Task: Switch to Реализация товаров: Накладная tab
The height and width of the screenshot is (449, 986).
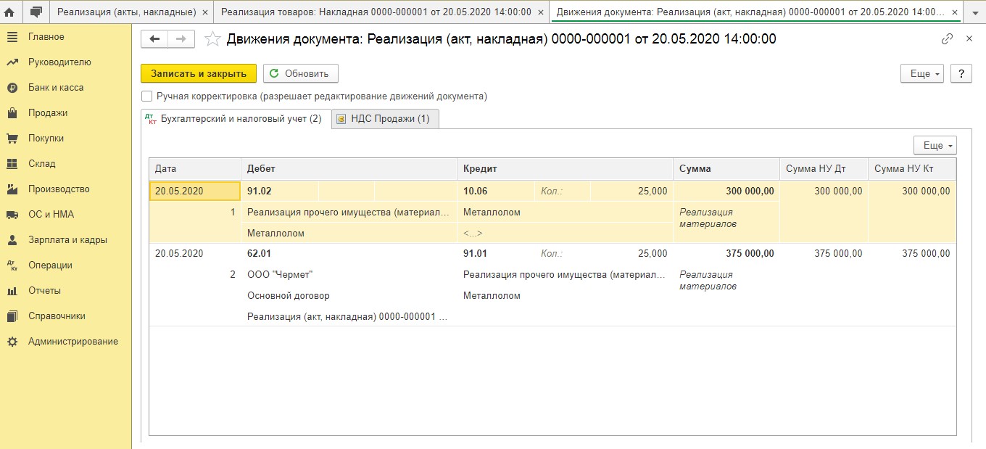Action: point(376,12)
